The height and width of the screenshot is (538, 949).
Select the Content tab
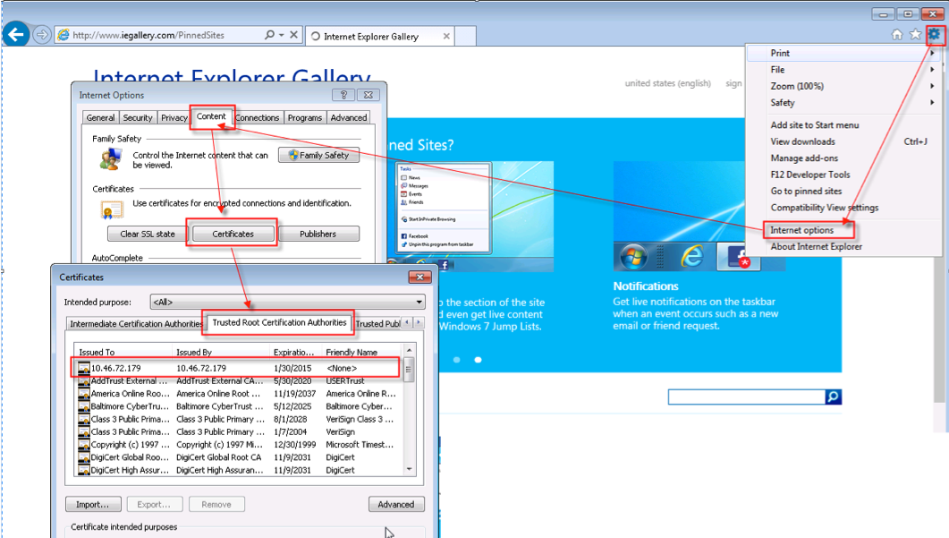pos(211,116)
